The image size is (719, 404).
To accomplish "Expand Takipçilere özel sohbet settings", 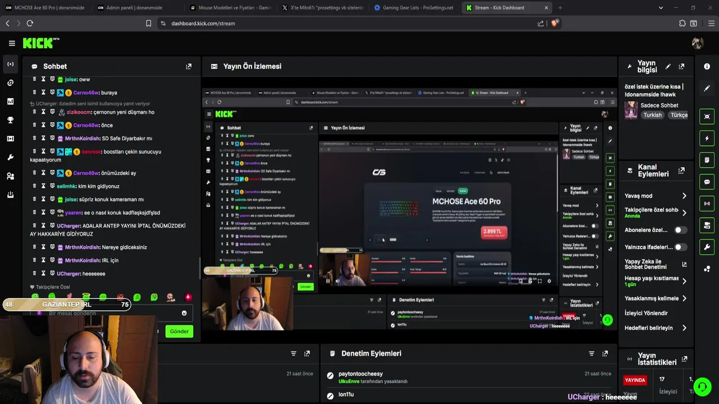I will (x=684, y=213).
